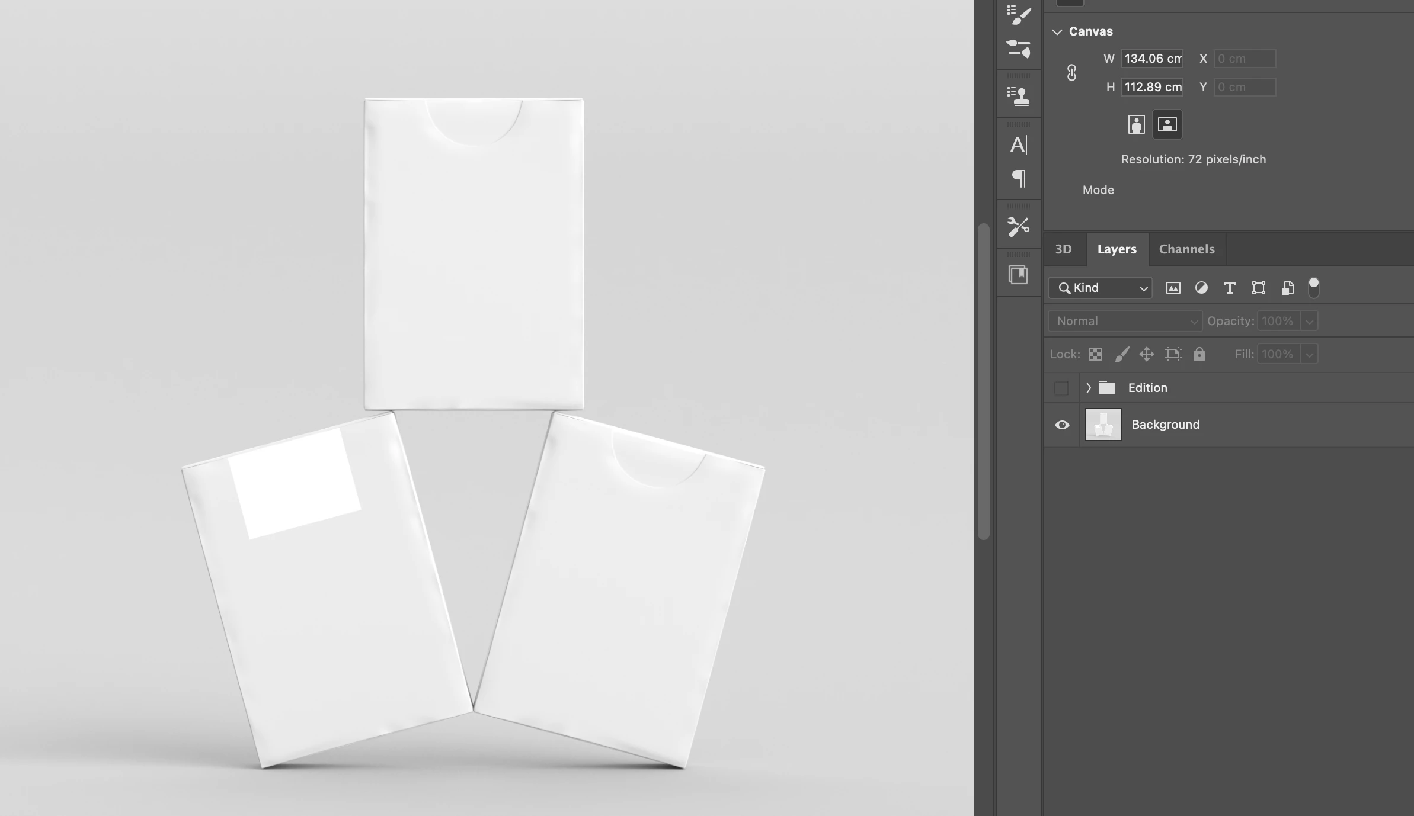
Task: Toggle the layer filtering switch
Action: point(1314,288)
